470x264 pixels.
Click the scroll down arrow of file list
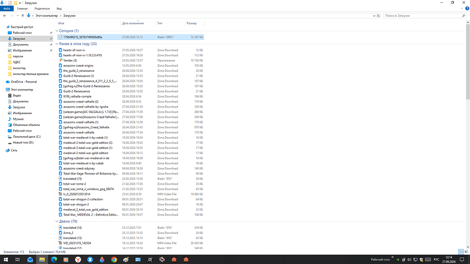pos(468,247)
